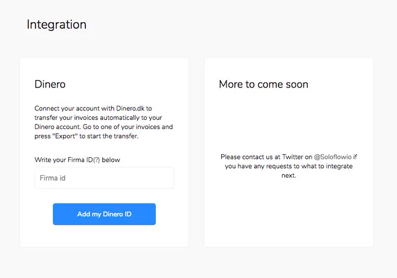
Task: Click the Firma id input field
Action: click(104, 178)
